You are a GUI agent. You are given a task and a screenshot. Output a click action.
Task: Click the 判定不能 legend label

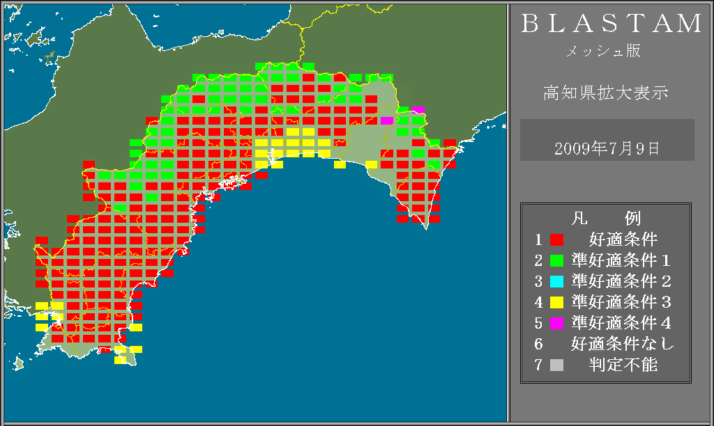(x=623, y=365)
